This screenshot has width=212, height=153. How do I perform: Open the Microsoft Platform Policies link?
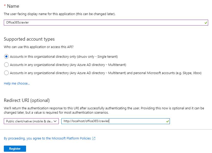tap(47, 138)
